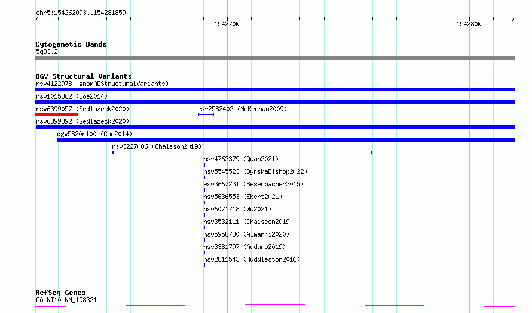The height and width of the screenshot is (313, 532).
Task: Open nsv5545523 (ByrskaBishop2022) variant label
Action: click(255, 171)
